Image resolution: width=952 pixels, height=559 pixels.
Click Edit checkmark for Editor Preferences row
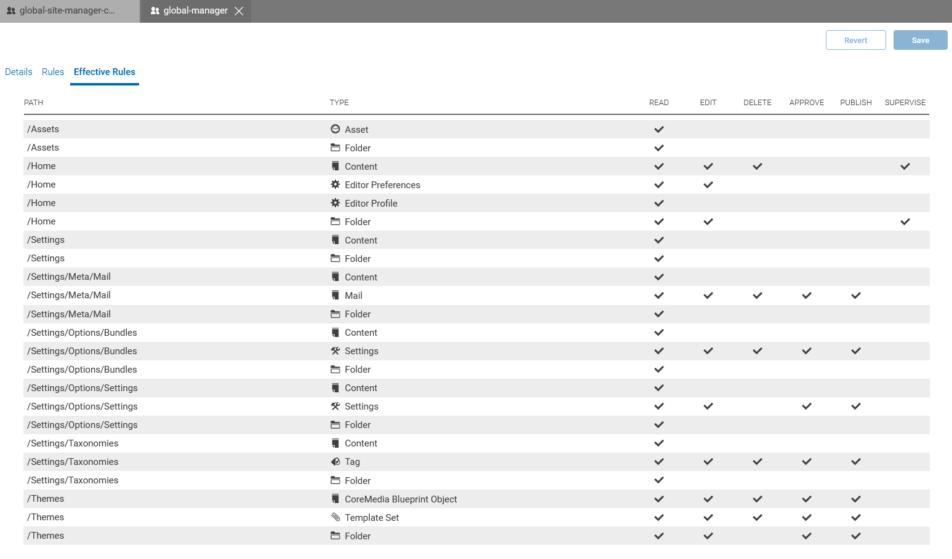click(x=708, y=184)
